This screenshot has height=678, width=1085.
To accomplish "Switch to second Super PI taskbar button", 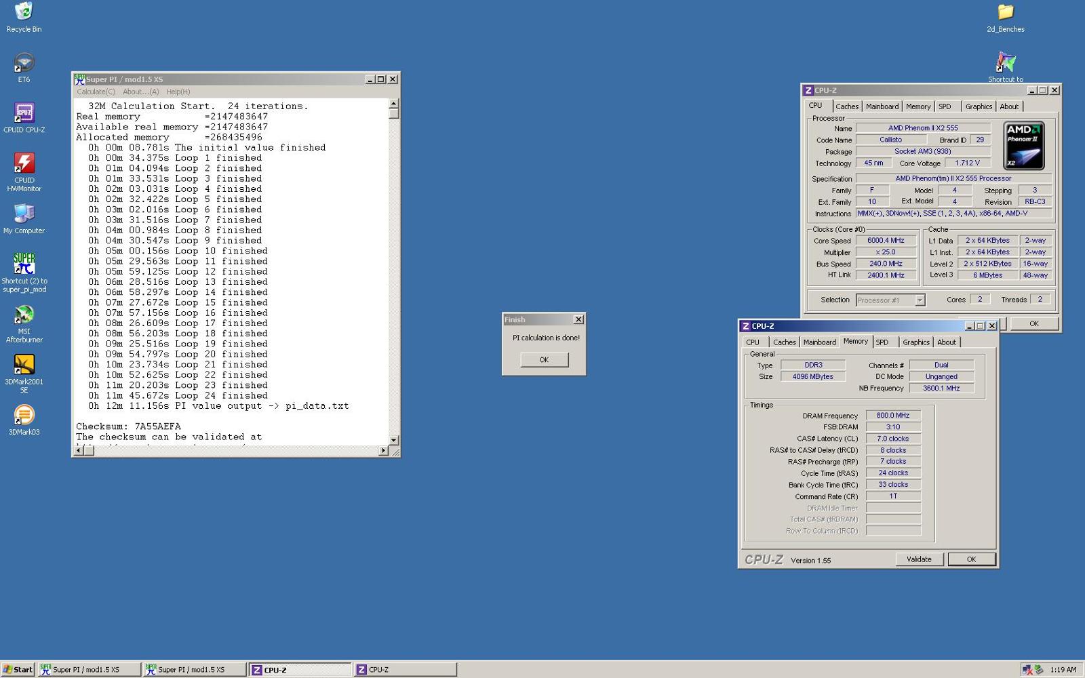I will 194,670.
